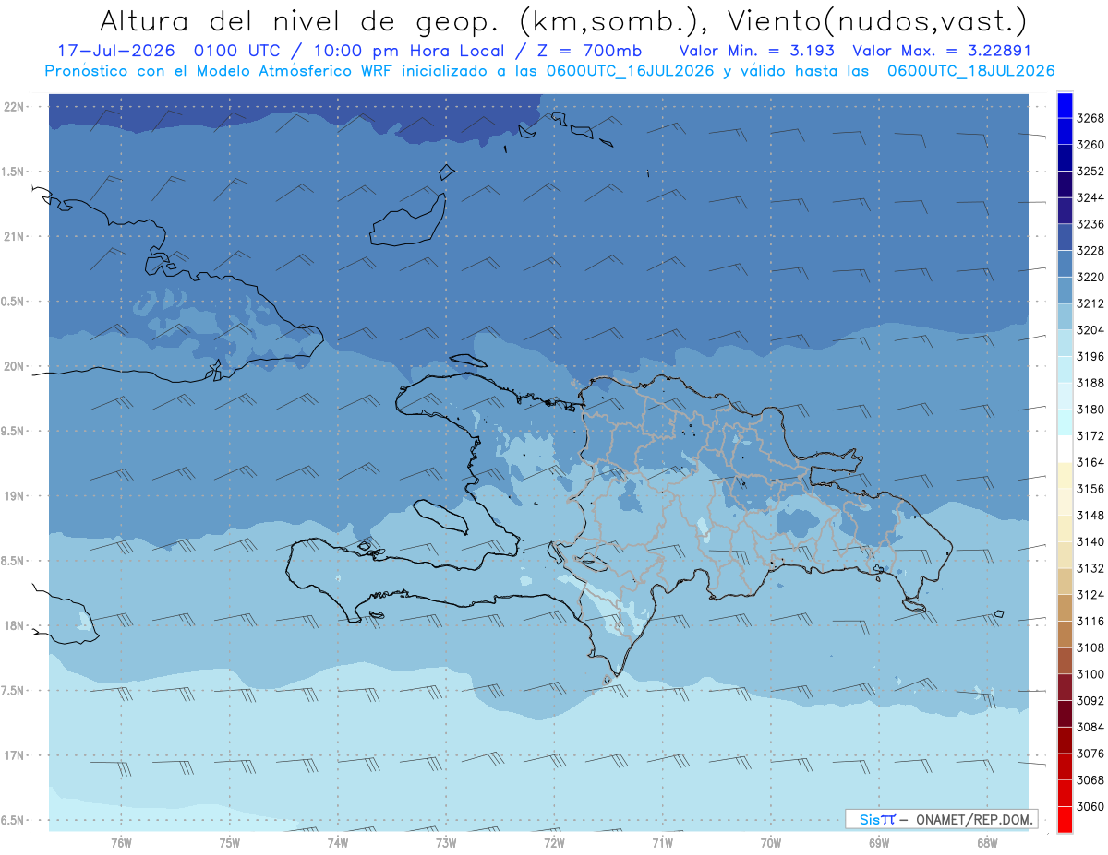Click the 72W longitude label
Screen dimensions: 1108x855
click(554, 842)
